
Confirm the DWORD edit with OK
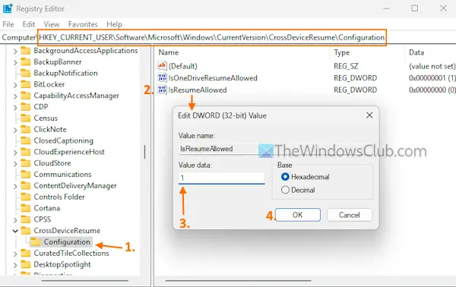click(298, 215)
